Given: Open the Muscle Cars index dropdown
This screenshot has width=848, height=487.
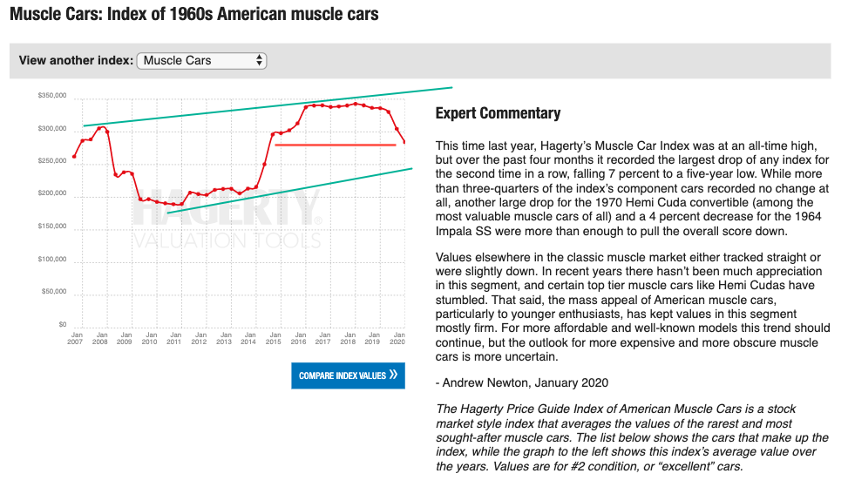Looking at the screenshot, I should [201, 61].
